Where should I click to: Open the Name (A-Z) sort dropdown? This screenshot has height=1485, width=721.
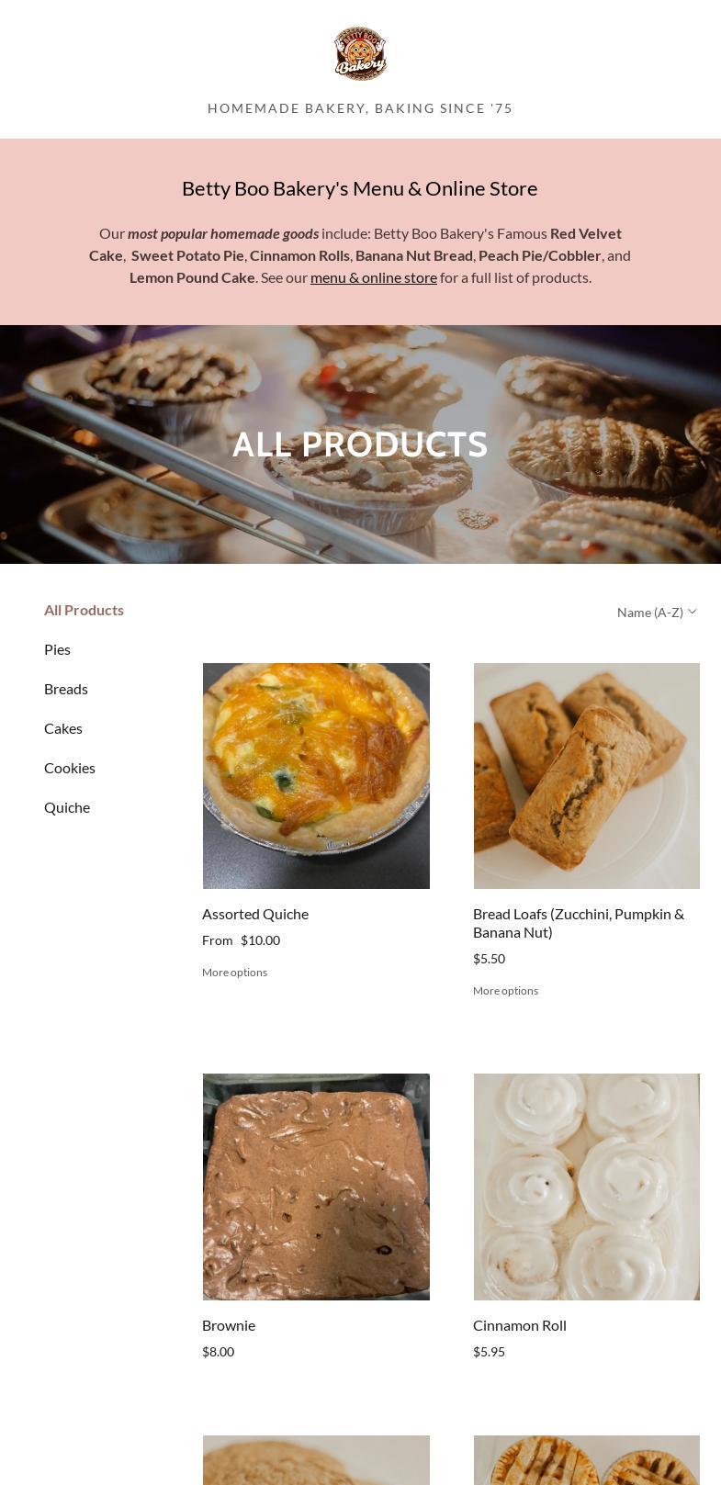657,613
